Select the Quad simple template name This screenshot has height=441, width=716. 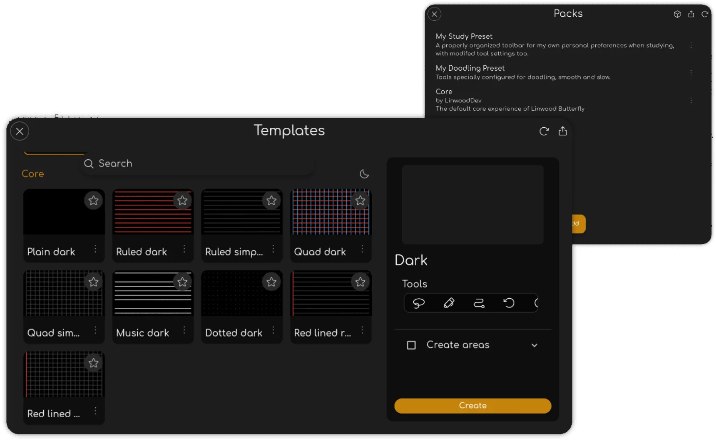[53, 333]
